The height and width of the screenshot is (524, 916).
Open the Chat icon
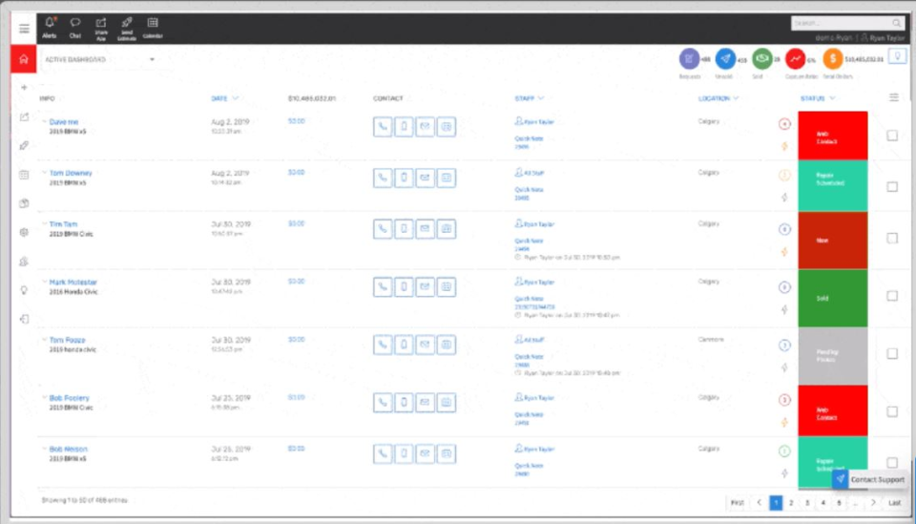pos(75,28)
